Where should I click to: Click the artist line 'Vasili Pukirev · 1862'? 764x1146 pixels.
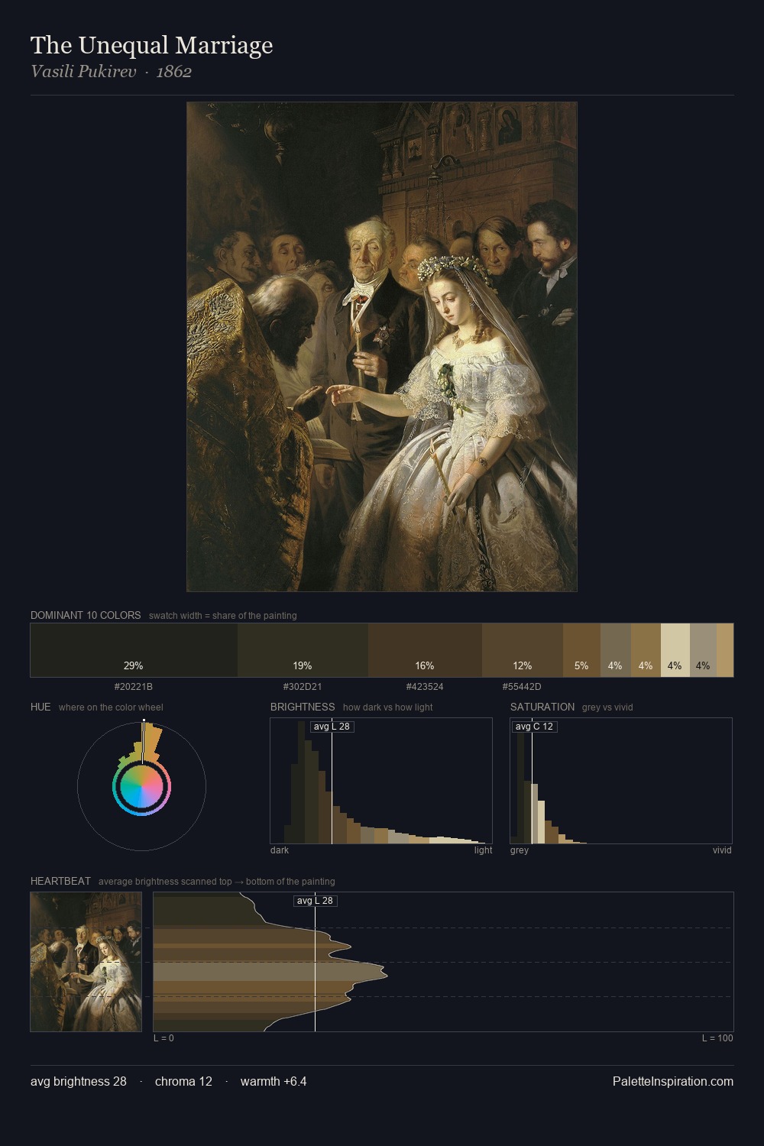click(111, 72)
